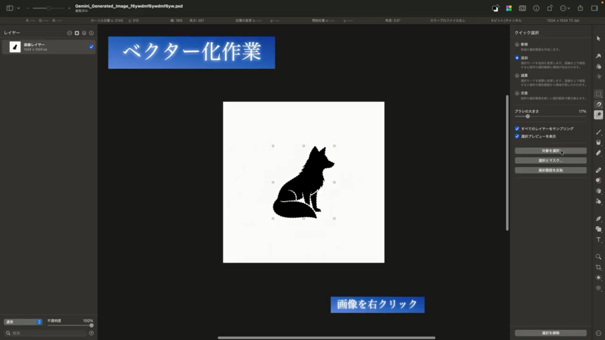Select the Arrange arrow tool

(x=599, y=38)
